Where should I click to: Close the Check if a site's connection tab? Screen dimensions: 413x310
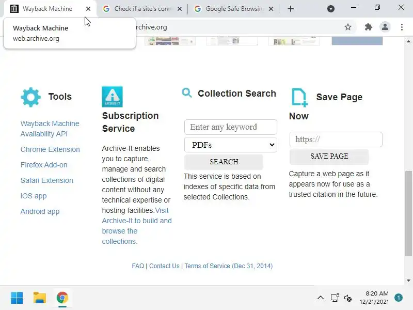click(x=180, y=9)
